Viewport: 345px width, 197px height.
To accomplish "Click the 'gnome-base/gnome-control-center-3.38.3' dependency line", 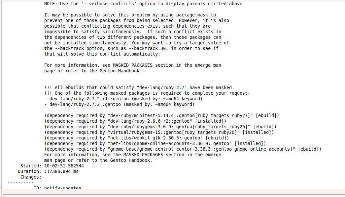I will click(183, 149).
